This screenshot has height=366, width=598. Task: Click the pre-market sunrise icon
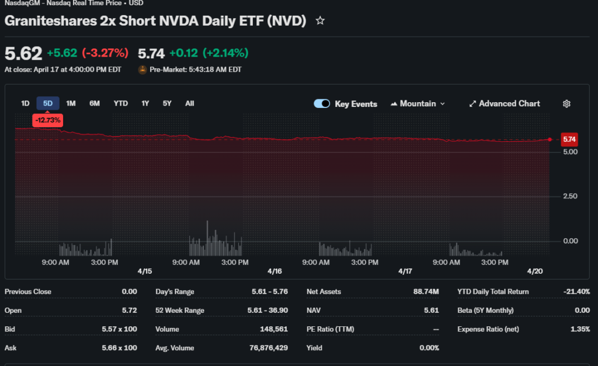(142, 69)
